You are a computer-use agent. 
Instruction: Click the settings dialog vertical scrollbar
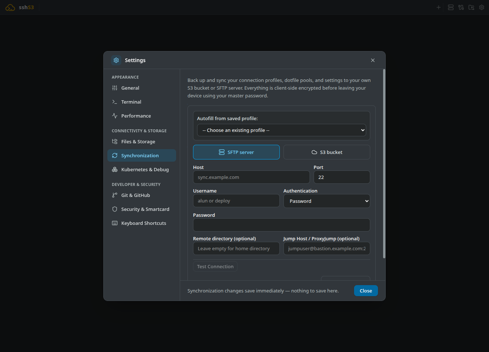pyautogui.click(x=384, y=164)
